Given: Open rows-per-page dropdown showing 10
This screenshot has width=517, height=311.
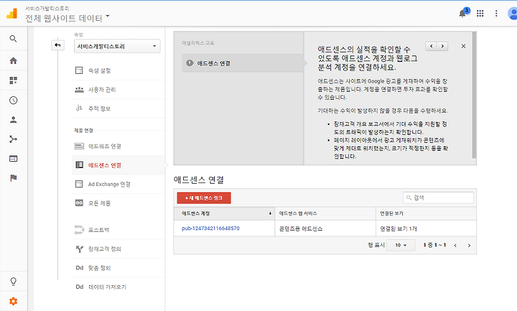Looking at the screenshot, I should pyautogui.click(x=401, y=245).
